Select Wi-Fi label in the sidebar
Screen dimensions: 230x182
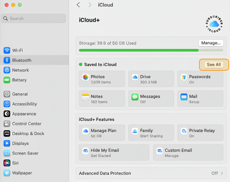click(17, 50)
